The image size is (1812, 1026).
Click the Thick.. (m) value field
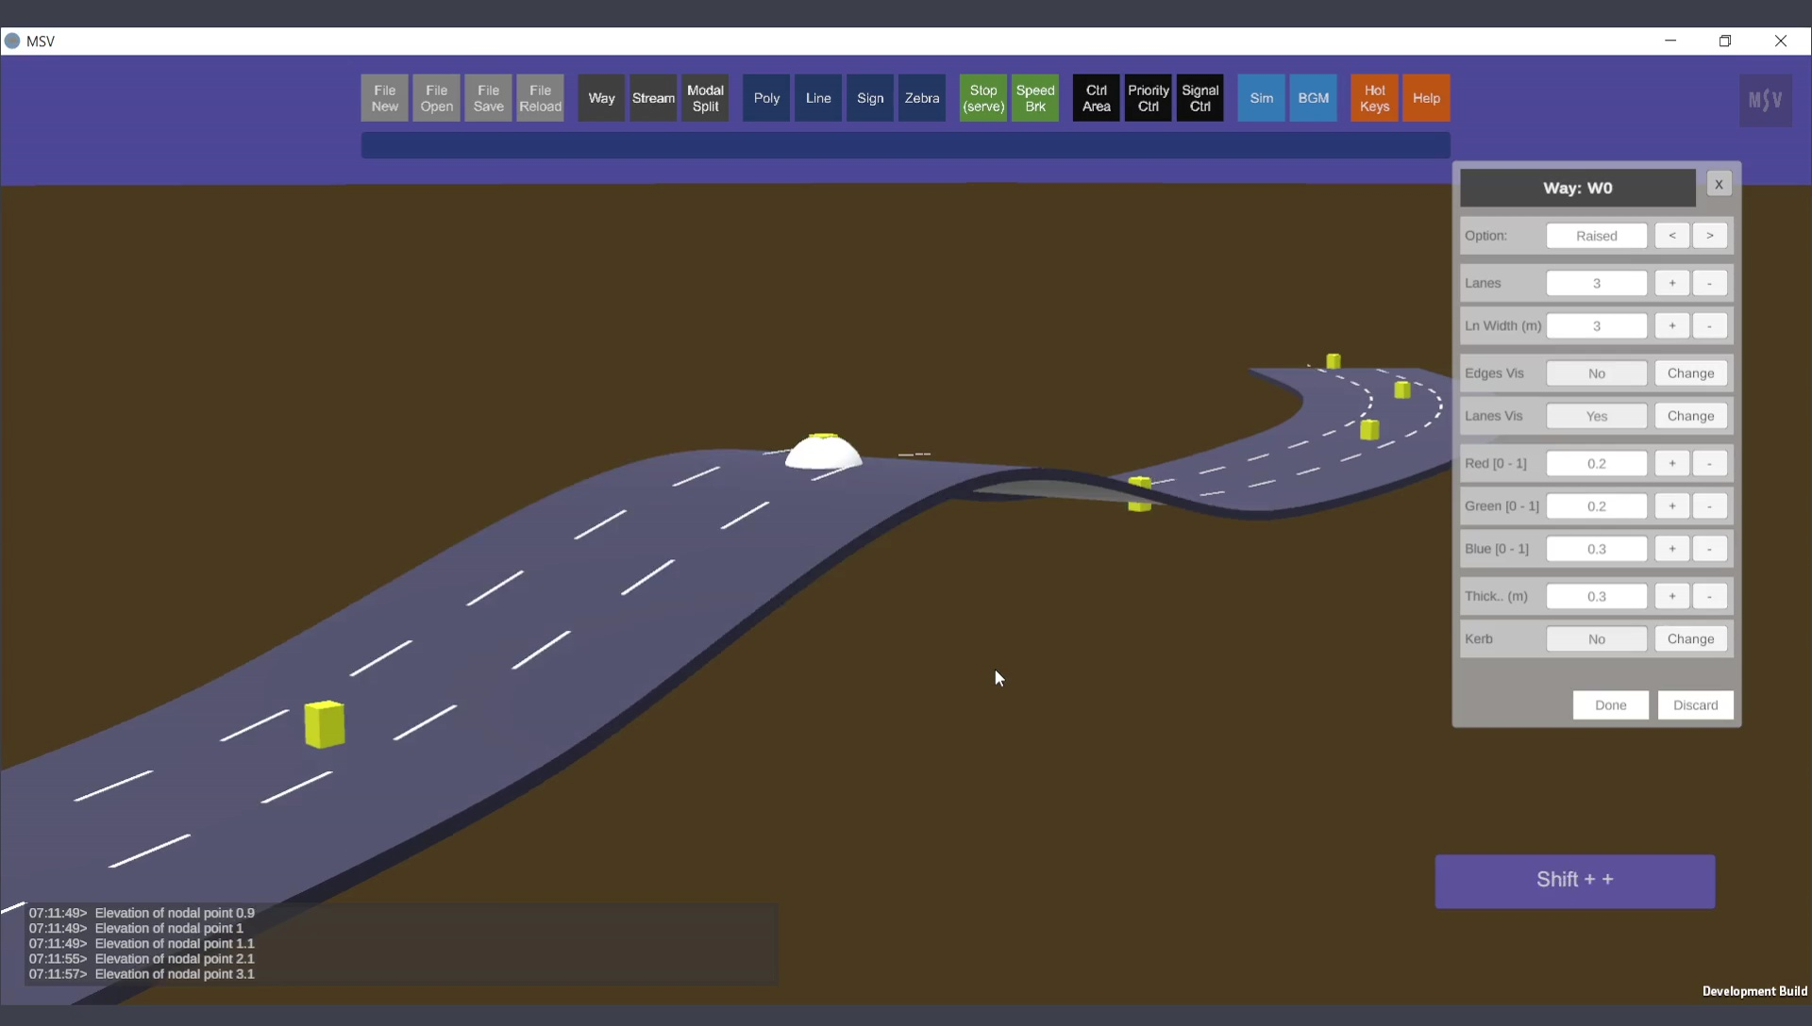pos(1596,597)
